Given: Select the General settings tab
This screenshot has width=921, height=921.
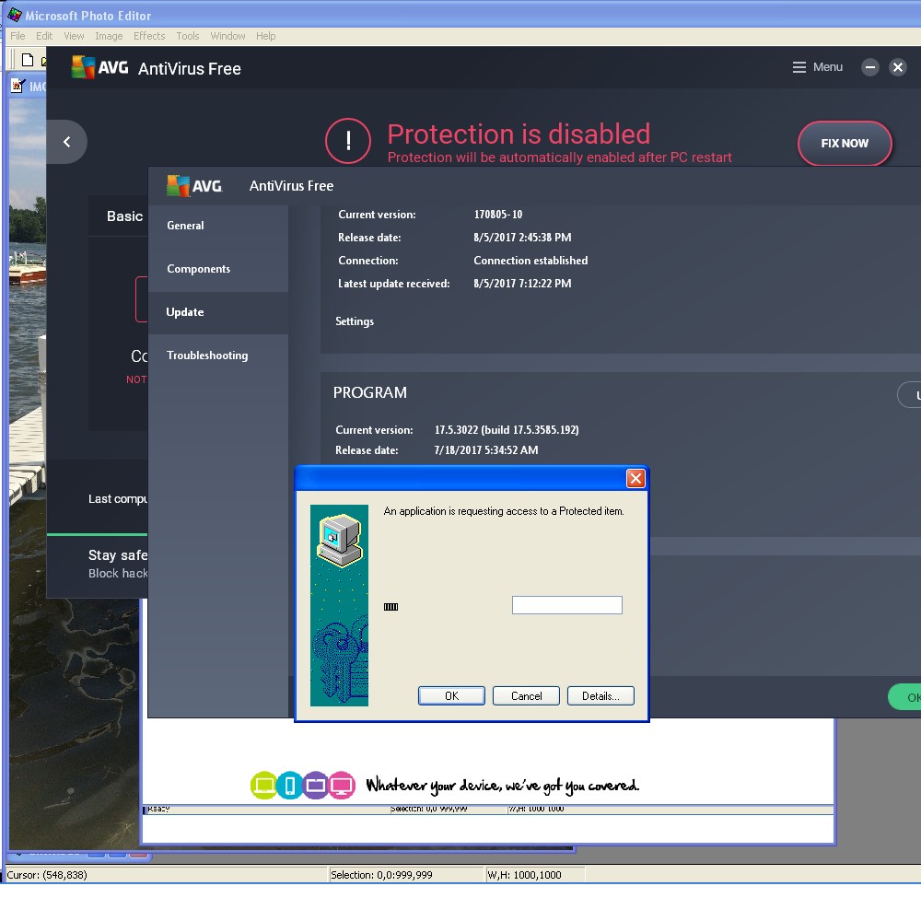Looking at the screenshot, I should coord(185,226).
